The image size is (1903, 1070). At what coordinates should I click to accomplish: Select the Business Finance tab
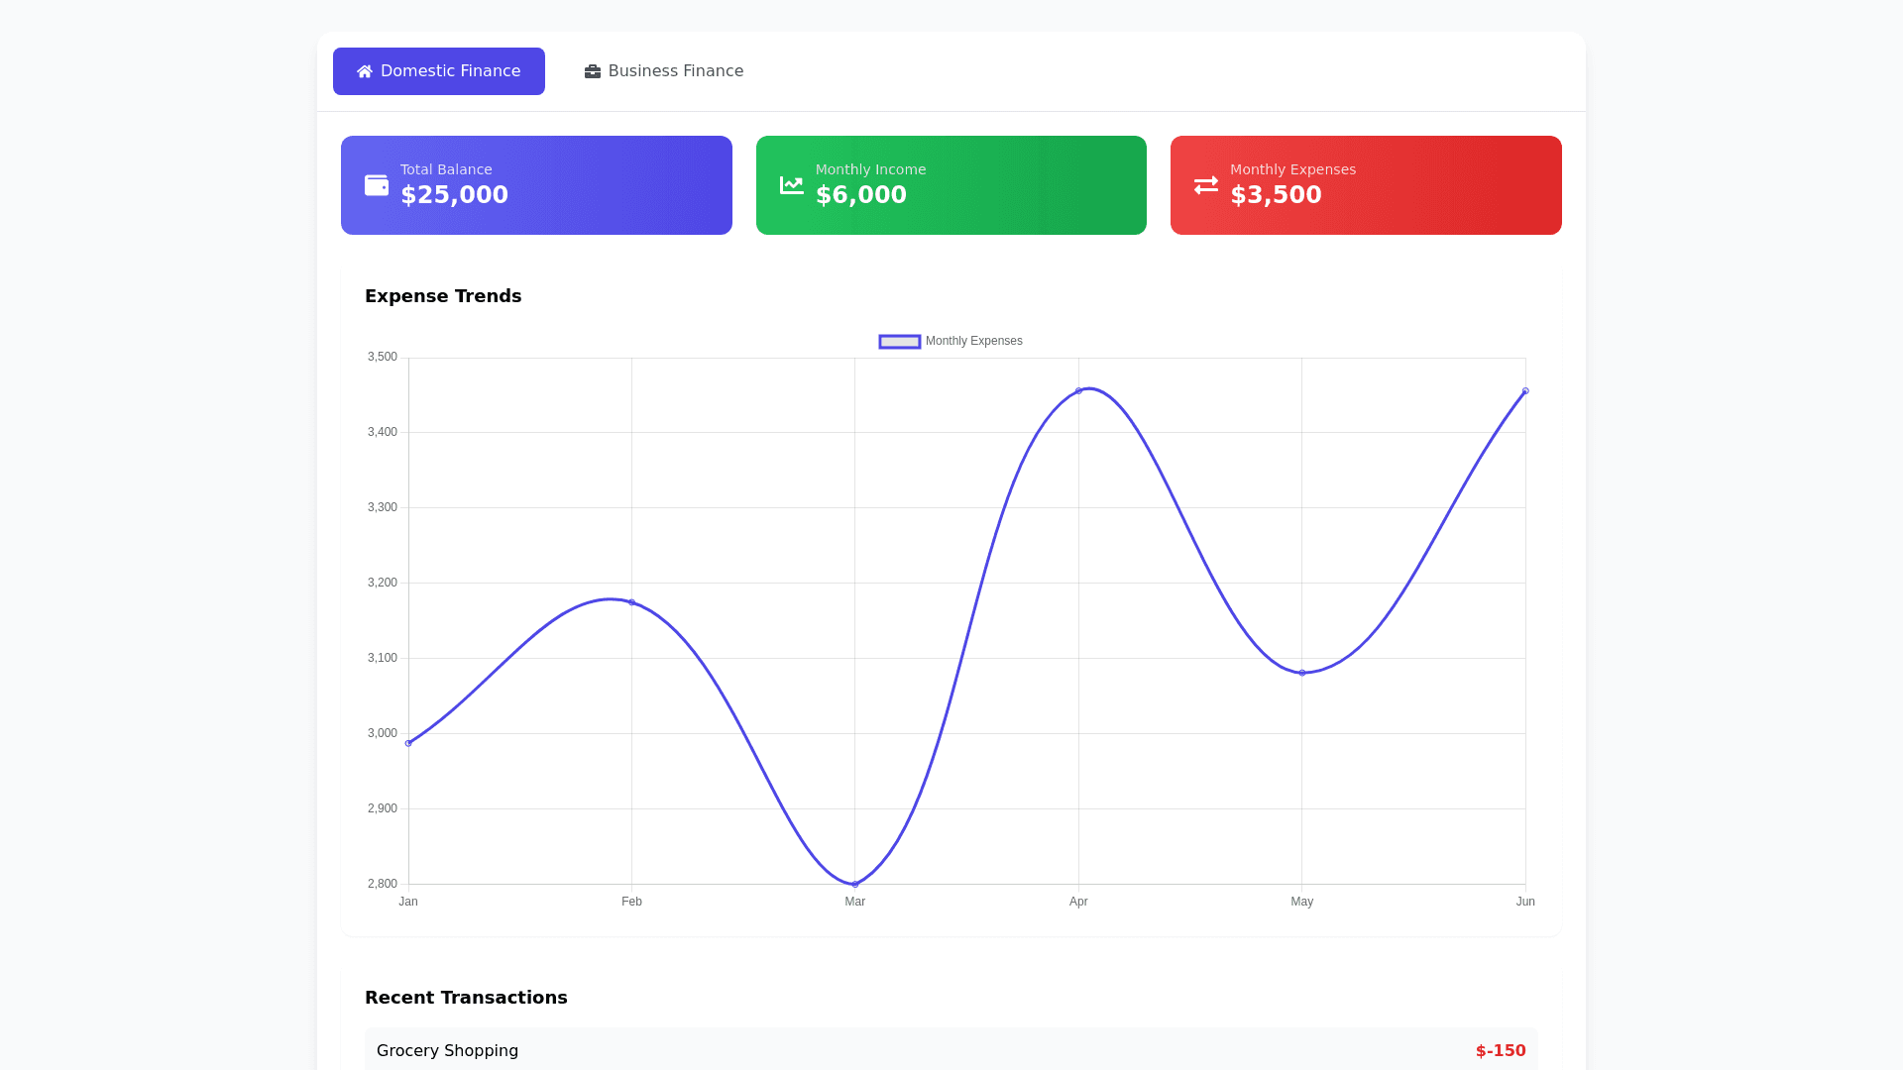tap(663, 70)
